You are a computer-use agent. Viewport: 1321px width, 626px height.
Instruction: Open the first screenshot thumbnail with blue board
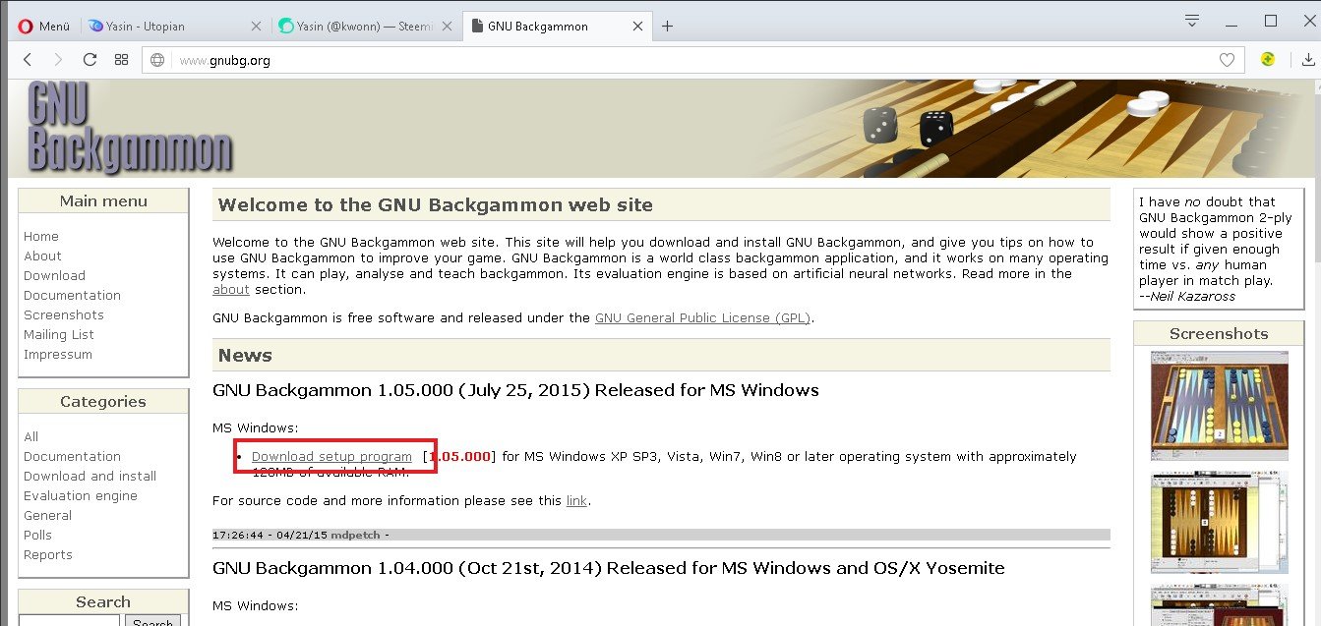click(1219, 405)
